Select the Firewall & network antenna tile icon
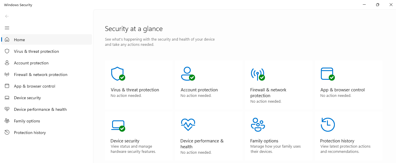This screenshot has height=163, width=396. [x=258, y=74]
